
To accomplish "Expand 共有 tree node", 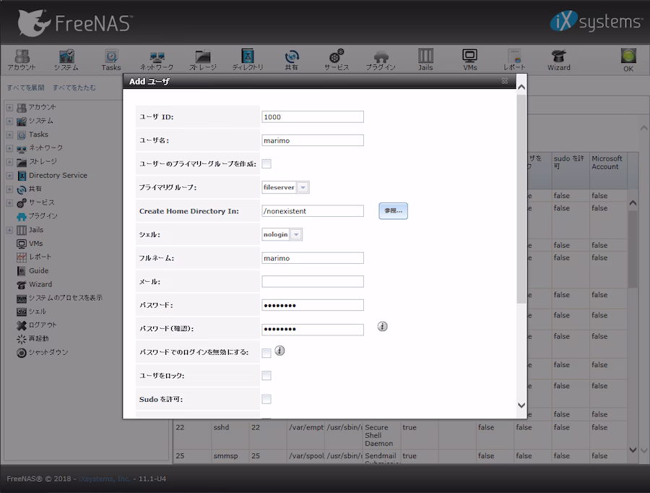I will coord(9,189).
